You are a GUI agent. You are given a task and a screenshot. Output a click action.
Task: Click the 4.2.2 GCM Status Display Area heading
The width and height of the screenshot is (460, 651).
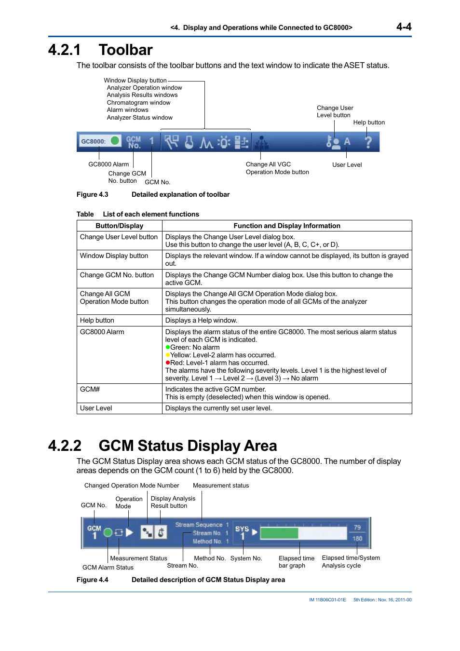pos(162,446)
